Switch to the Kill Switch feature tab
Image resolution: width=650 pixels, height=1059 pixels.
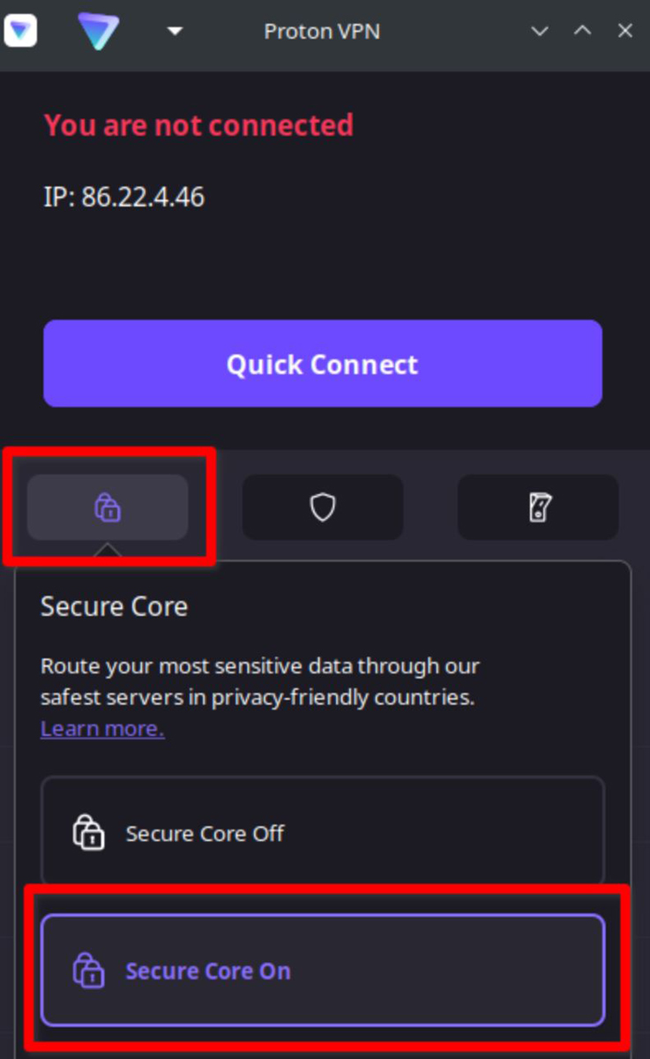(538, 507)
